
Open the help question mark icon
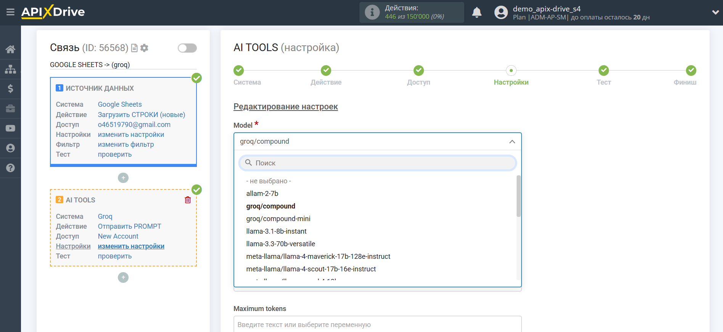[10, 168]
